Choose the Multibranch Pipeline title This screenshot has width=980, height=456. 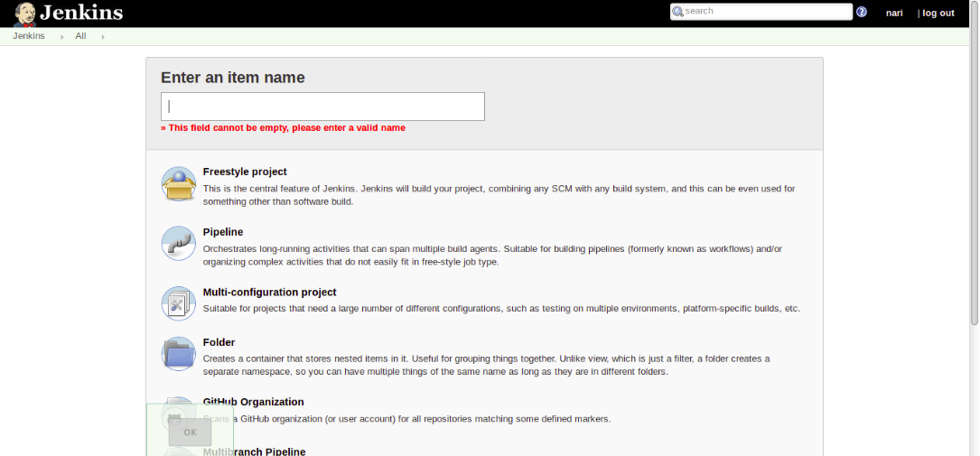(255, 451)
